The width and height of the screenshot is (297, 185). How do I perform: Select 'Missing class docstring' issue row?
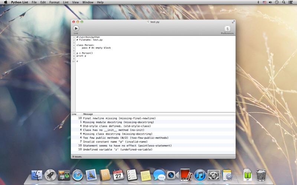point(153,134)
